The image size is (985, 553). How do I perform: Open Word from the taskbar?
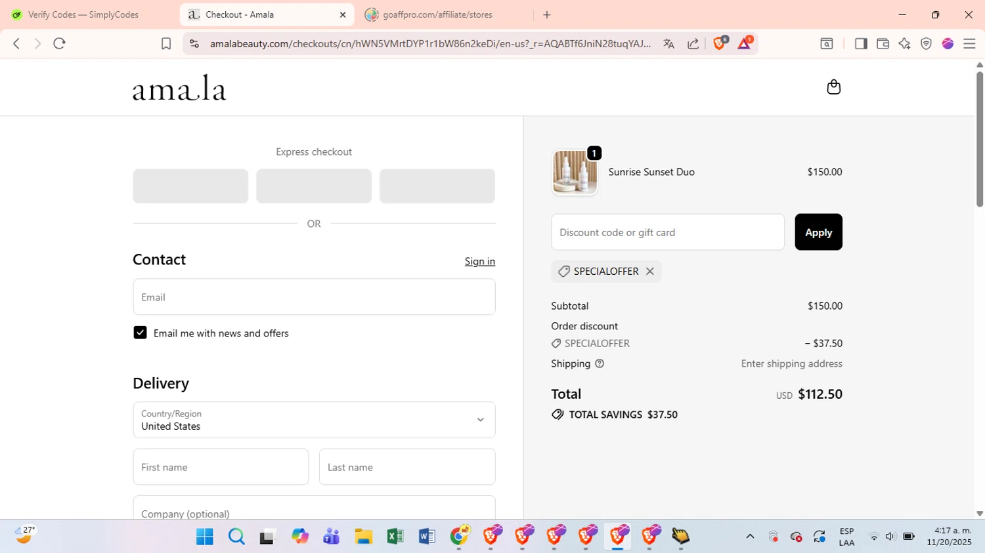pyautogui.click(x=427, y=537)
